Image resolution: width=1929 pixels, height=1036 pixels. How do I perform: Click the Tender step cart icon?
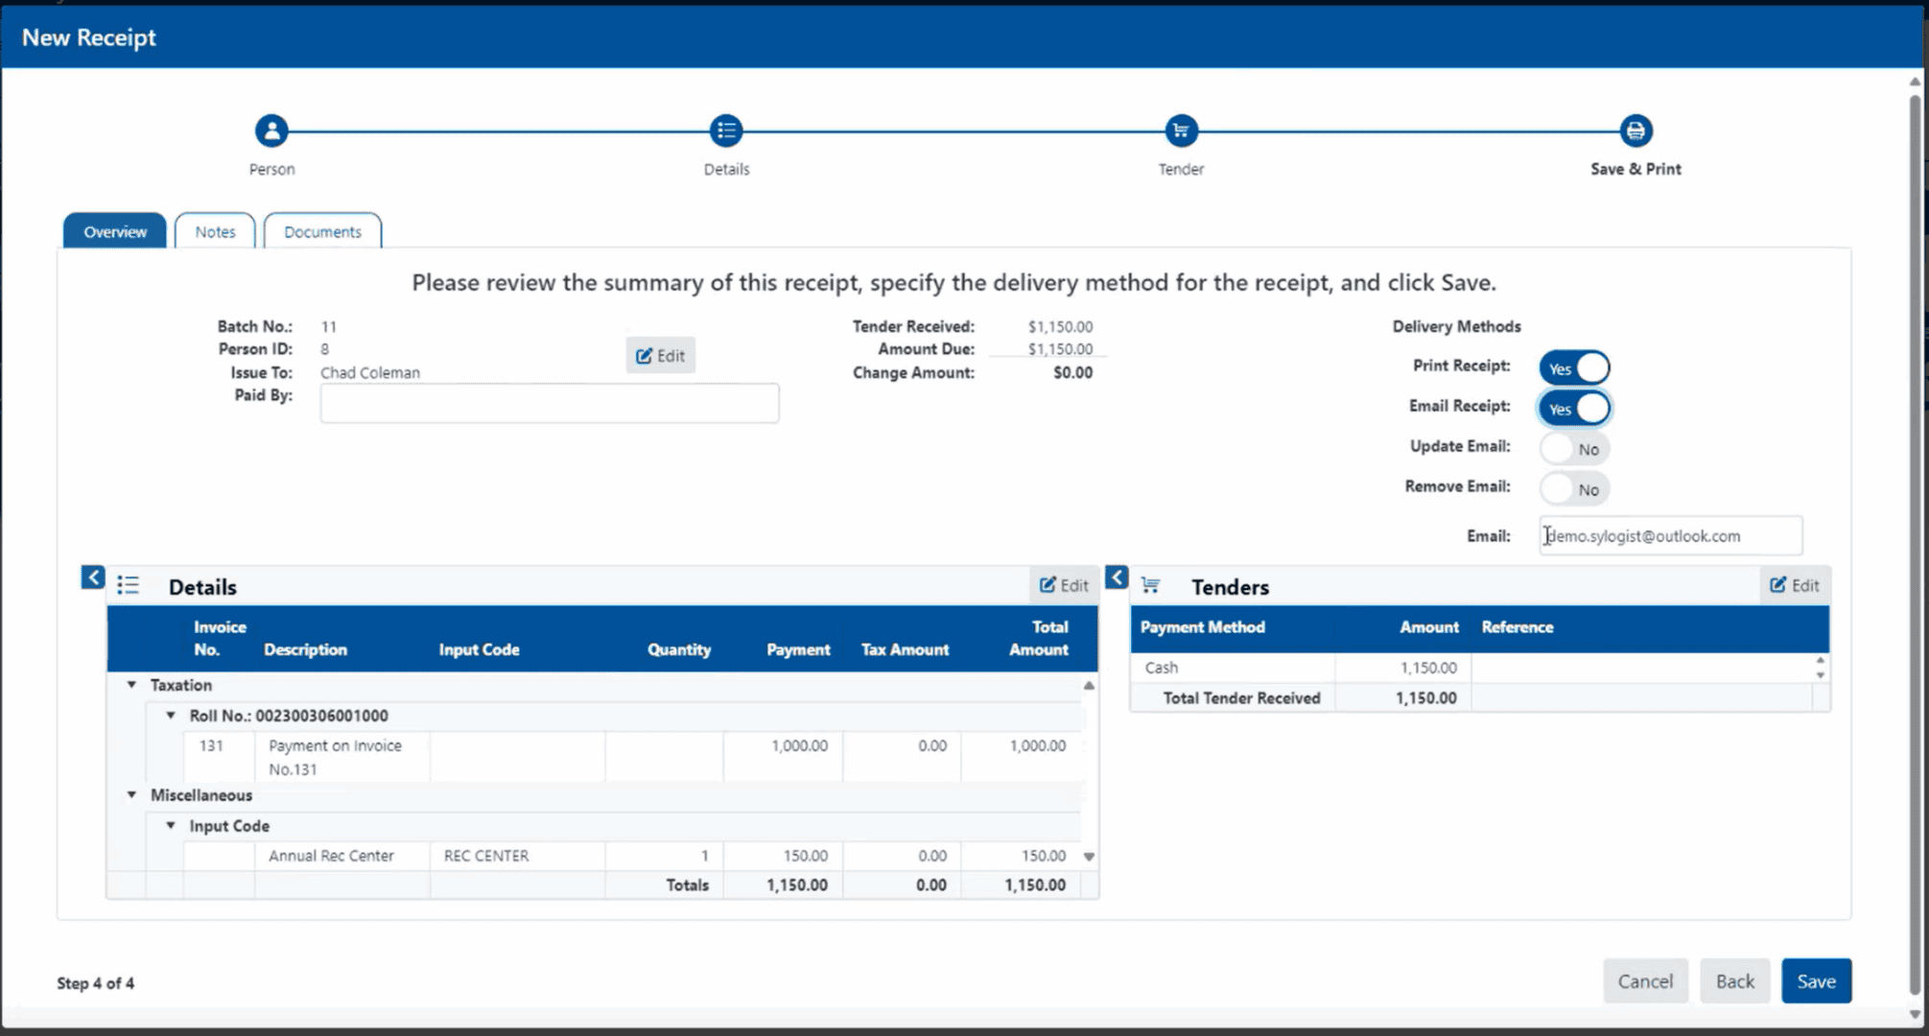pos(1181,130)
